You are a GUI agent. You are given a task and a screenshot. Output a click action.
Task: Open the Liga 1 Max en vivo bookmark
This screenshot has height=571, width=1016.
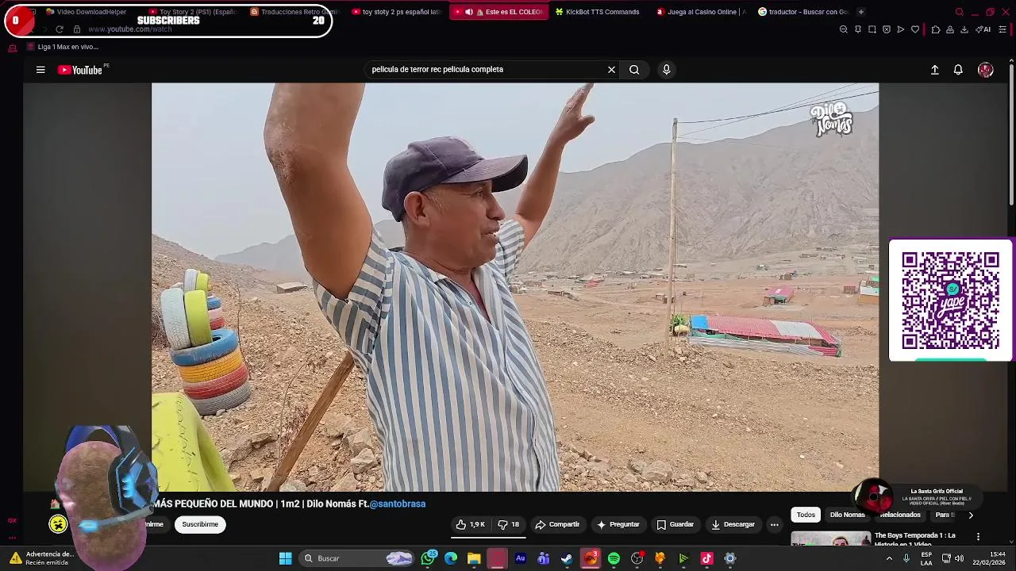click(63, 47)
